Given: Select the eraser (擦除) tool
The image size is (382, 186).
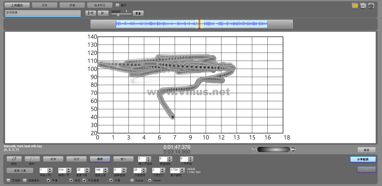Looking at the screenshot, I should (x=14, y=159).
